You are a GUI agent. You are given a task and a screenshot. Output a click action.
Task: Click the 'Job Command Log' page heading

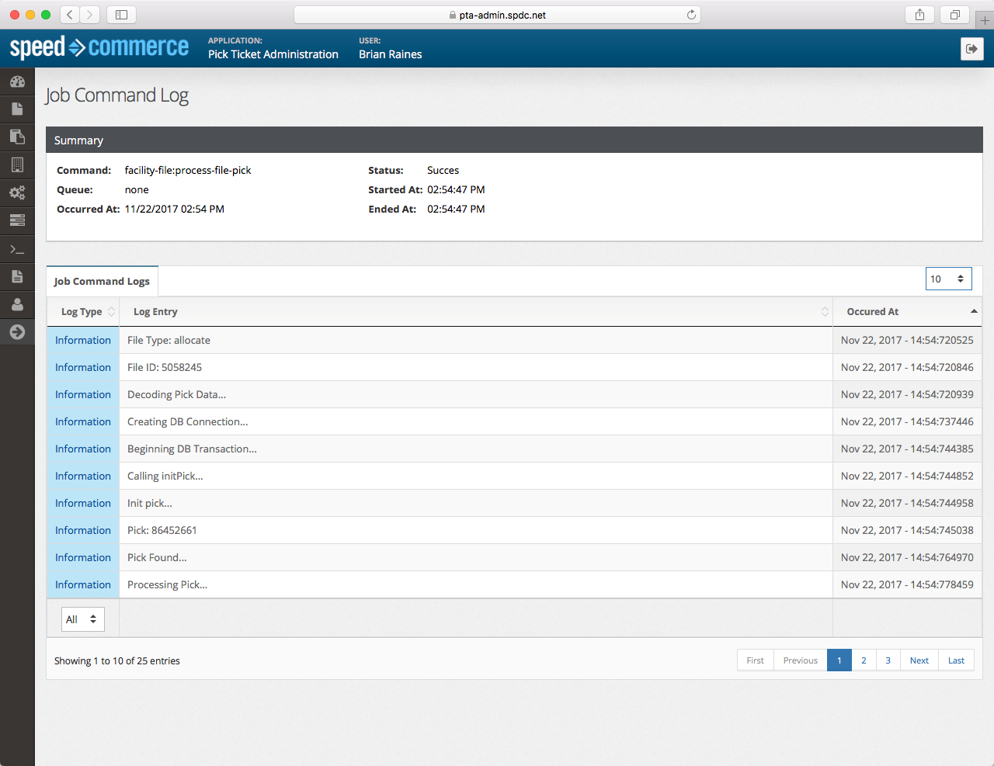116,95
